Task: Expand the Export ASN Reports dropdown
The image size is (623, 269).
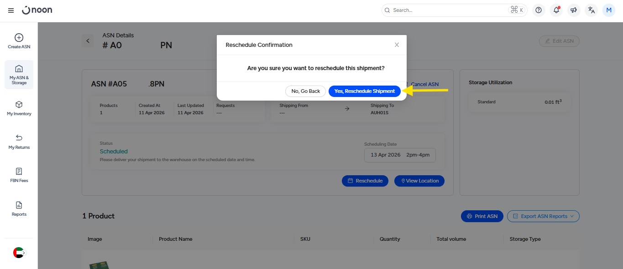Action: click(543, 216)
